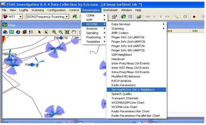Click the Info column header
Image resolution: width=206 pixels, height=125 pixels.
click(x=197, y=31)
